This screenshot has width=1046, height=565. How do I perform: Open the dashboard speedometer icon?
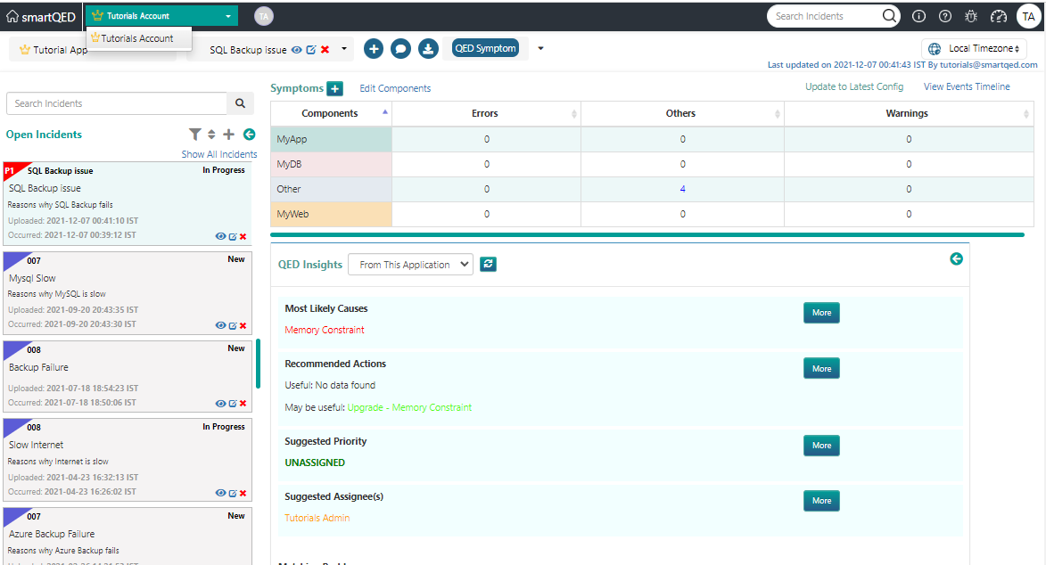tap(998, 16)
